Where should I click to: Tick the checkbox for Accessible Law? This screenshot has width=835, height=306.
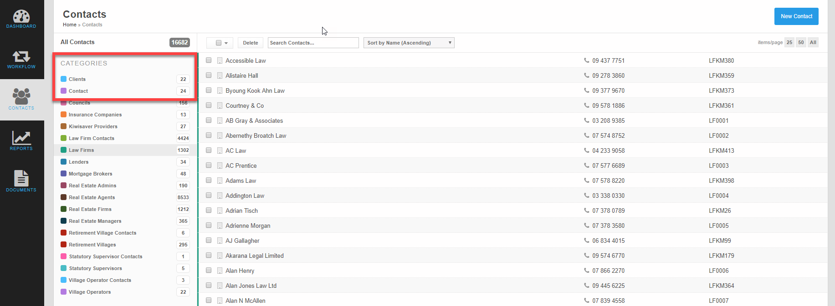[209, 60]
